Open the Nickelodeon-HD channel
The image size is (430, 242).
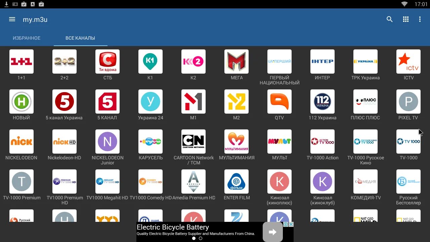click(64, 142)
